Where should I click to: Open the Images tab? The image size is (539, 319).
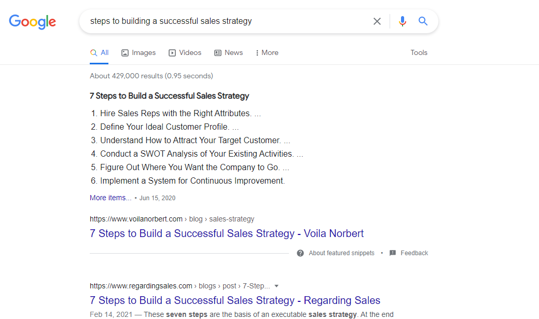tap(139, 52)
